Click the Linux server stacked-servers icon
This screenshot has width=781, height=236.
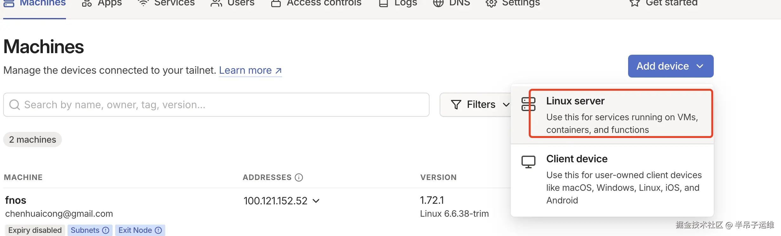(x=528, y=104)
